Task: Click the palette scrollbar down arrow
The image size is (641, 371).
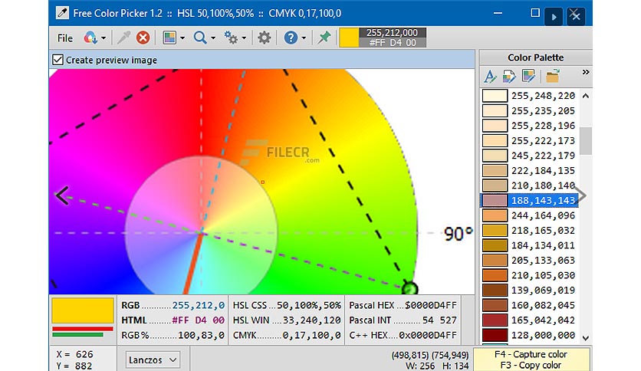Action: [x=585, y=338]
